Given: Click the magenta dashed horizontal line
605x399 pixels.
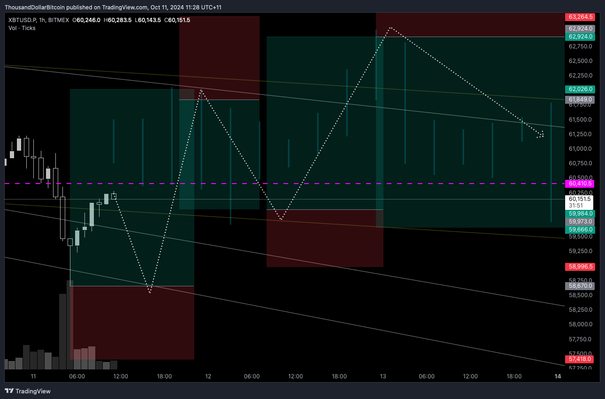Looking at the screenshot, I should pos(284,184).
